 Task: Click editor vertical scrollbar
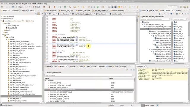[137, 39]
